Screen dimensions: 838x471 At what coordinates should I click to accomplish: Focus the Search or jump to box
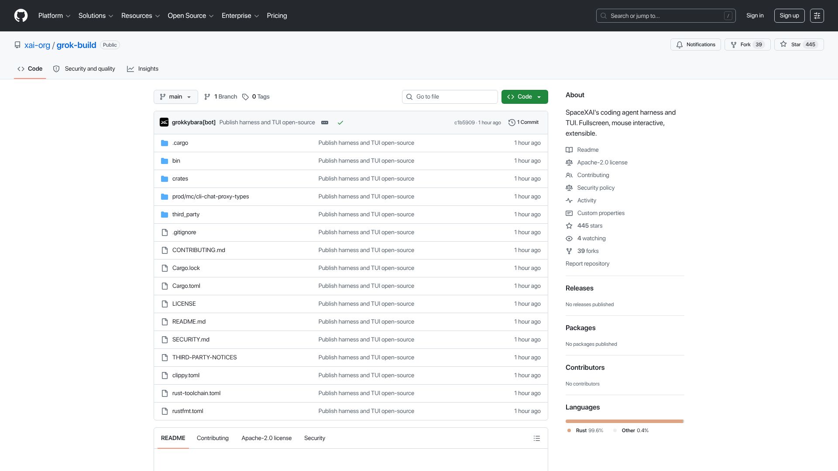tap(666, 16)
